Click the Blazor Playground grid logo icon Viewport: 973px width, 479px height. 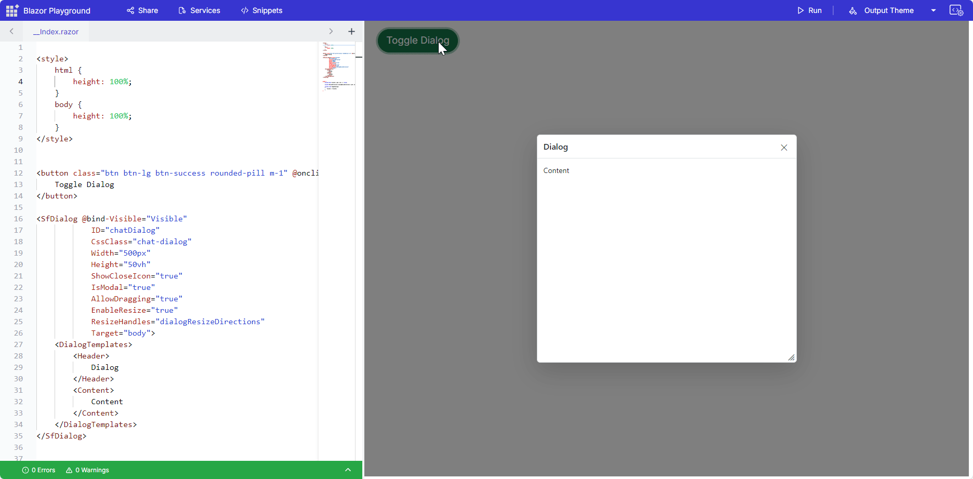[12, 10]
